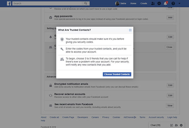
Task: Click the shield icon in dialog
Action: (62, 39)
